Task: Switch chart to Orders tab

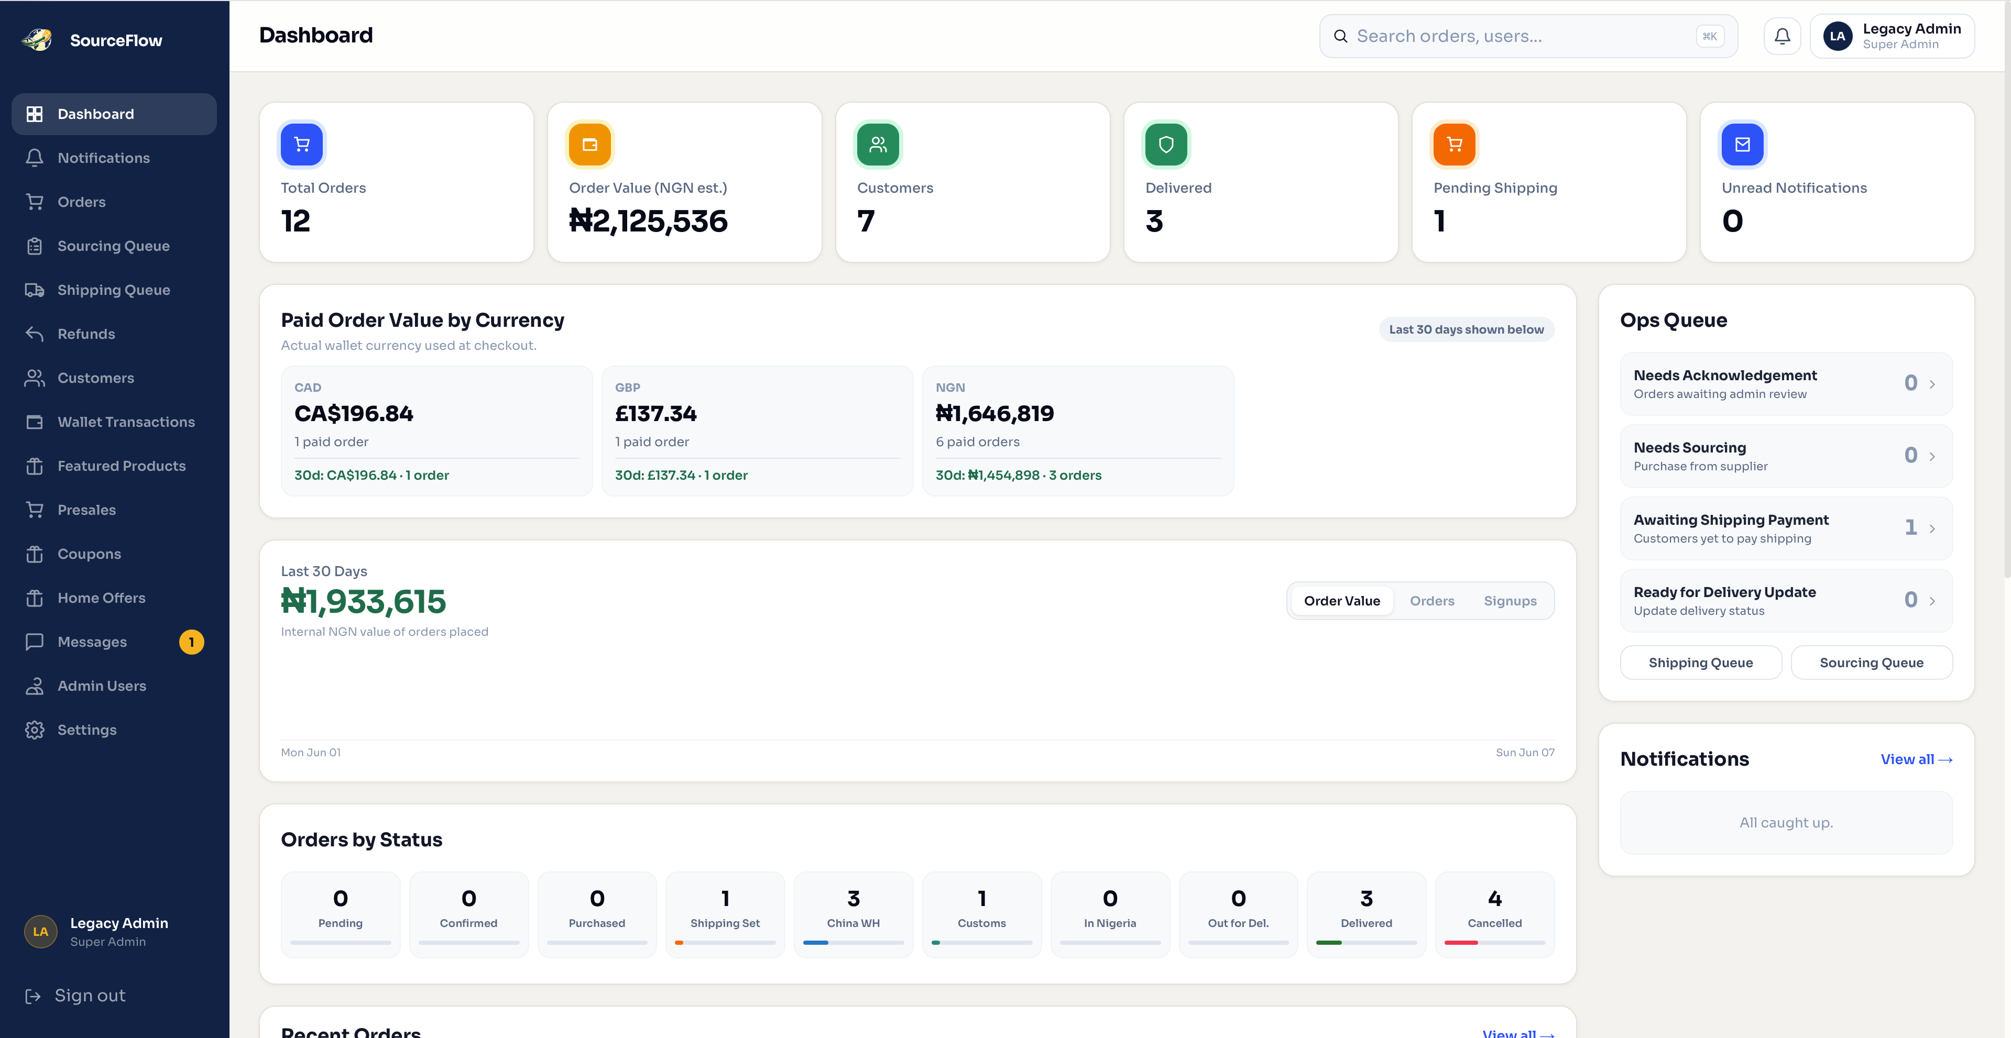Action: (x=1431, y=601)
